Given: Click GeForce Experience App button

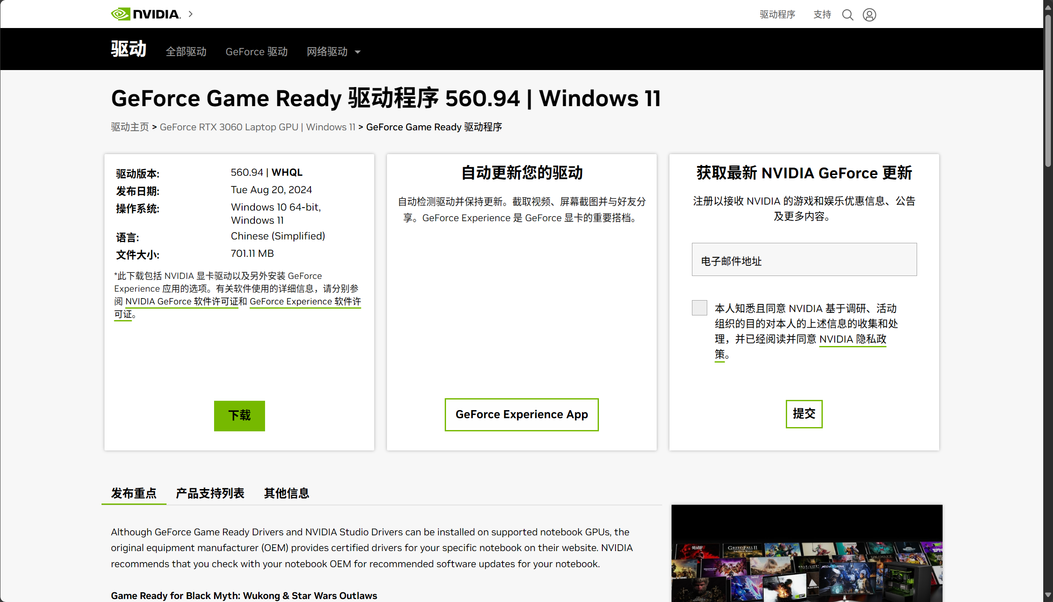Looking at the screenshot, I should point(522,414).
